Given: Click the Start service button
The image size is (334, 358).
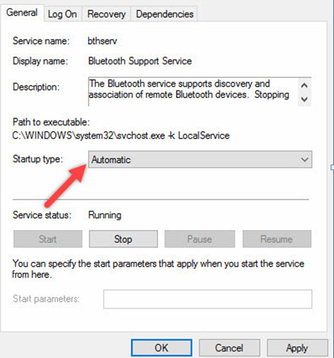Looking at the screenshot, I should coord(48,239).
